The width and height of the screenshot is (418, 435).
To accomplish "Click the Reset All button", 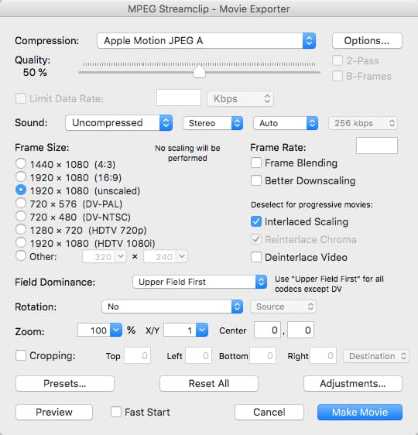I will [209, 384].
